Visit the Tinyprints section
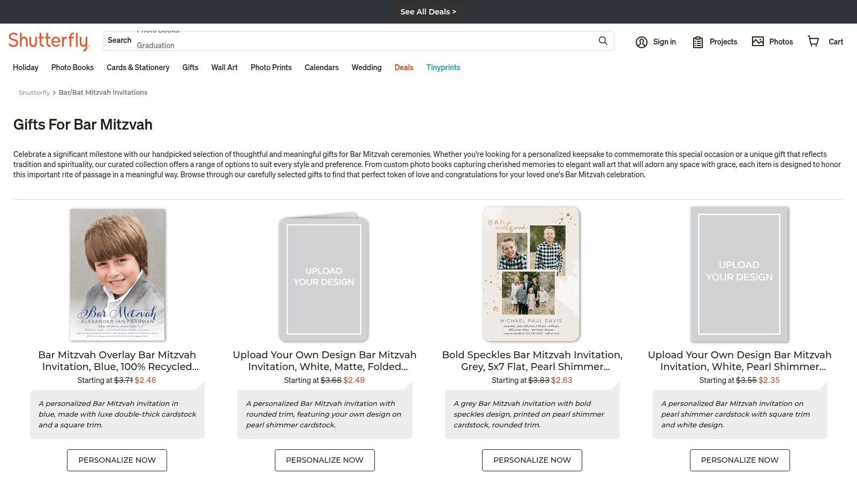The image size is (857, 482). [443, 67]
